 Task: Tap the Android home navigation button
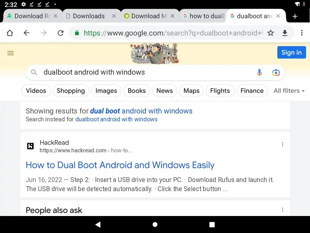155,225
